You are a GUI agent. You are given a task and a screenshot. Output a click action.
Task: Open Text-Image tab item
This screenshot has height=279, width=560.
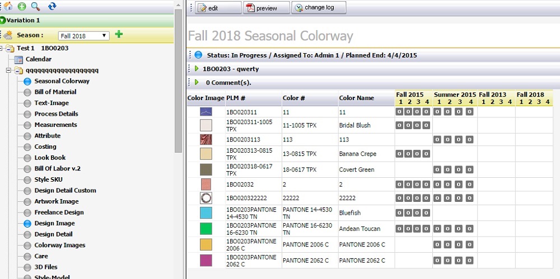(52, 103)
